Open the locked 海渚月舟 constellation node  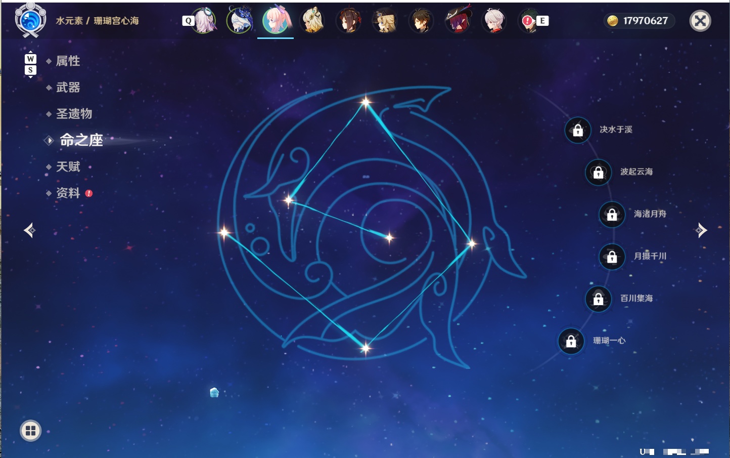point(612,215)
